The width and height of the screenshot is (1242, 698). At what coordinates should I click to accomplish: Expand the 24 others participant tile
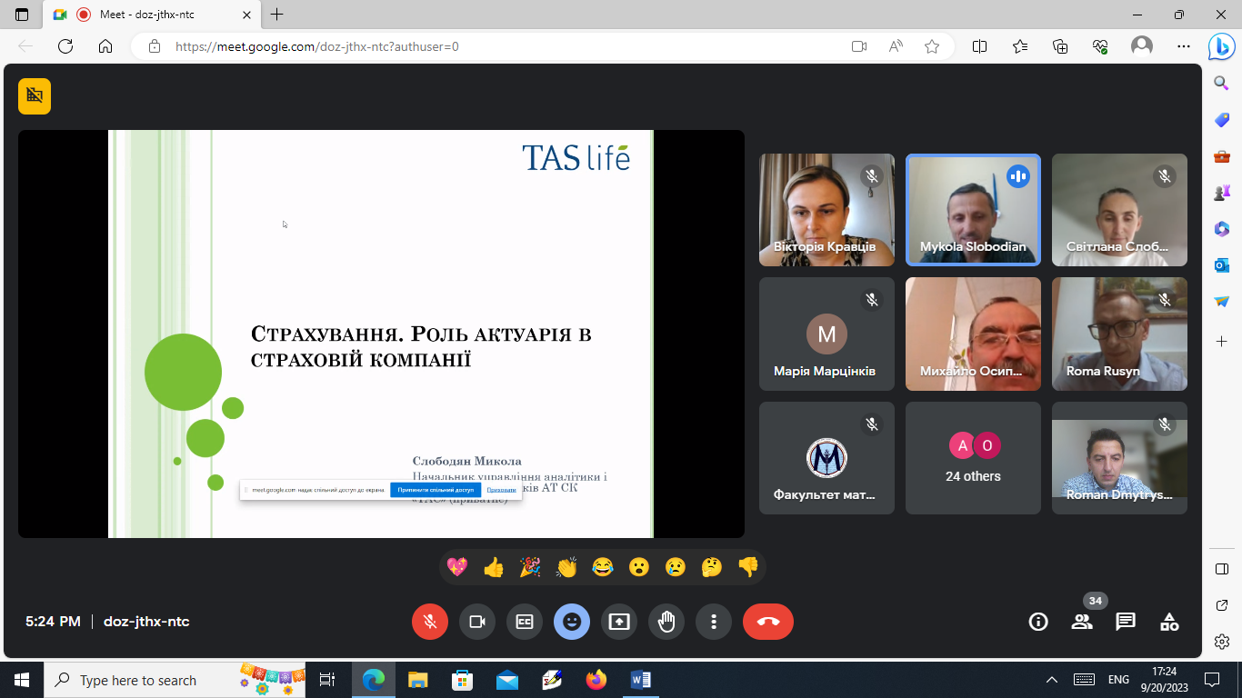973,459
